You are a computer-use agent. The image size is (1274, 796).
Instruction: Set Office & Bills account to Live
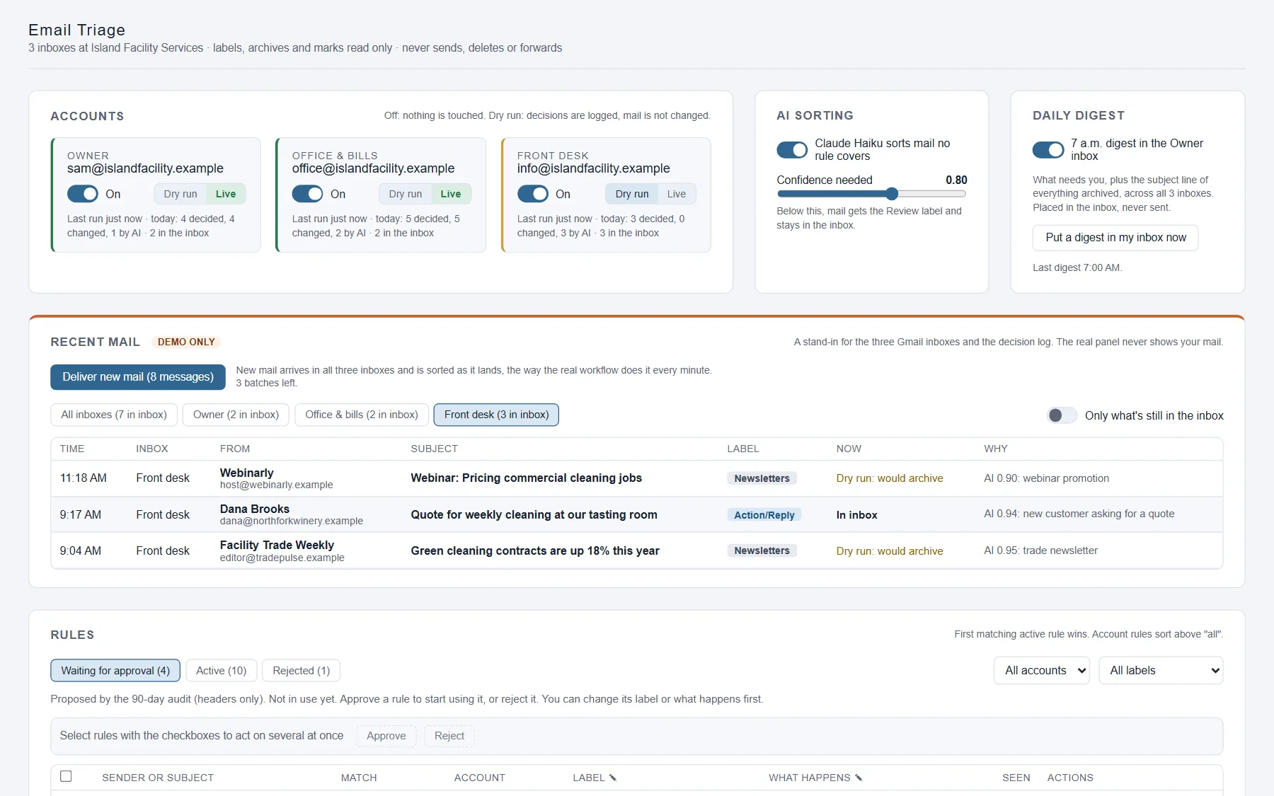451,194
